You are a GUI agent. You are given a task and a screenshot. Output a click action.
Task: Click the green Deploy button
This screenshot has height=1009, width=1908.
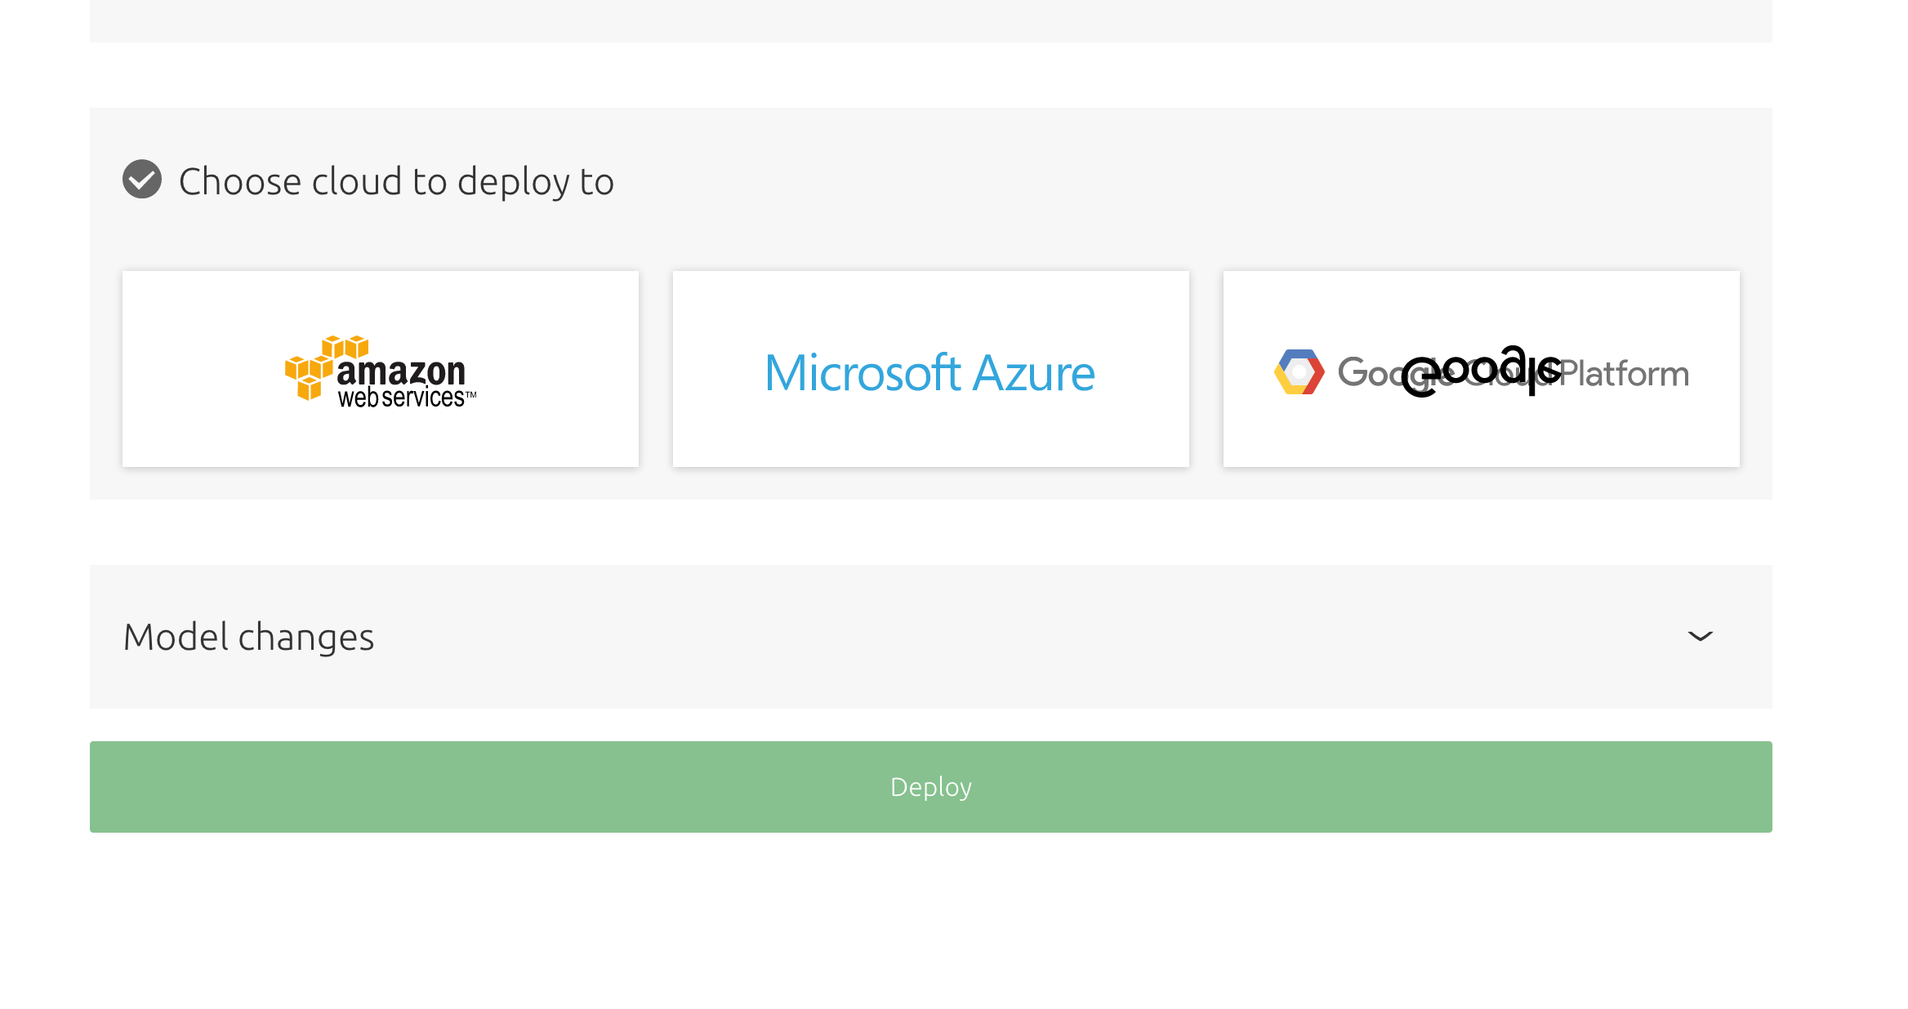931,787
